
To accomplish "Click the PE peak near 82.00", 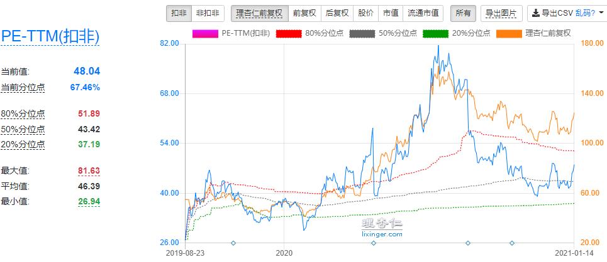I will [438, 46].
